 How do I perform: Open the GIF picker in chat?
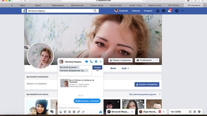click(70, 112)
